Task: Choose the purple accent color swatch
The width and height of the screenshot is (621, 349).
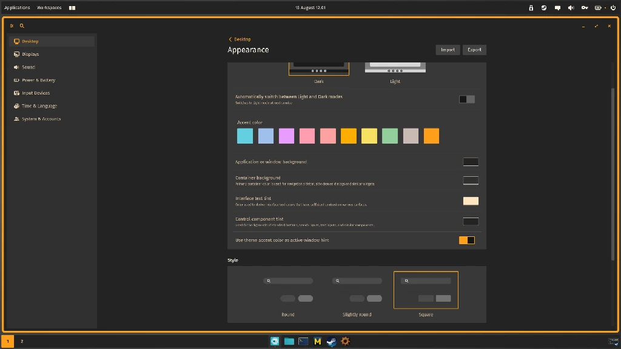Action: [286, 136]
